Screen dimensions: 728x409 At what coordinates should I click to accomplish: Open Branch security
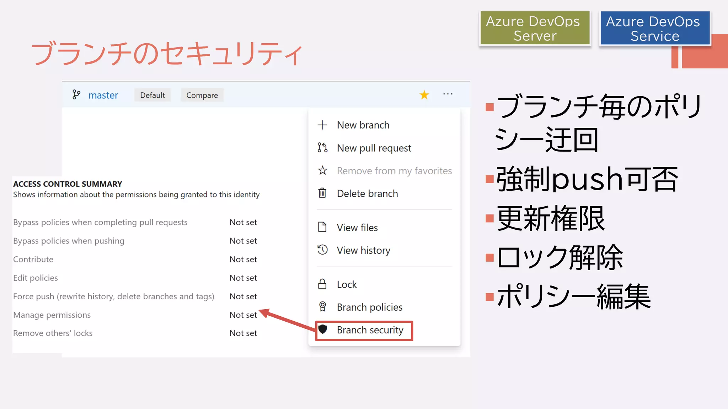tap(370, 330)
